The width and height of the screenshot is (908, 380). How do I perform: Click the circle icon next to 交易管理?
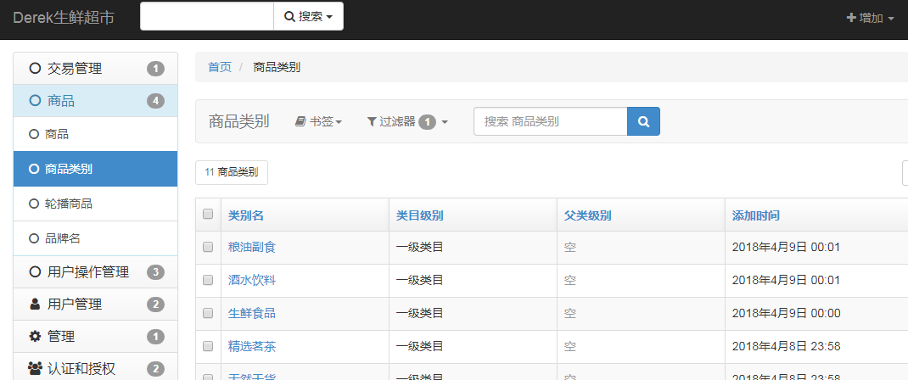pyautogui.click(x=35, y=68)
